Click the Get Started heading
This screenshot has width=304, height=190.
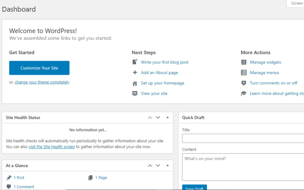pyautogui.click(x=22, y=53)
